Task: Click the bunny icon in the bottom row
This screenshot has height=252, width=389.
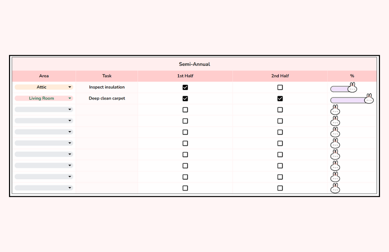Action: (335, 189)
